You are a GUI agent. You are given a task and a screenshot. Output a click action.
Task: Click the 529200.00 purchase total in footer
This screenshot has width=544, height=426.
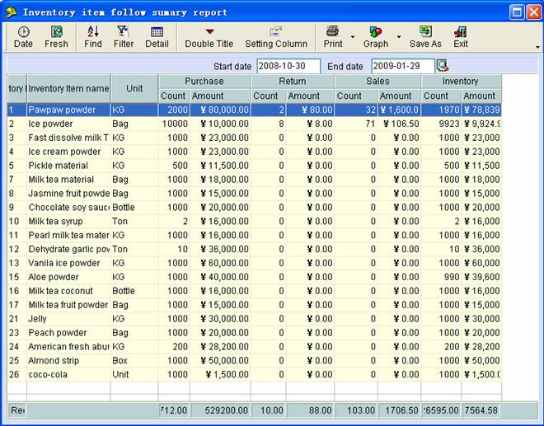[220, 410]
